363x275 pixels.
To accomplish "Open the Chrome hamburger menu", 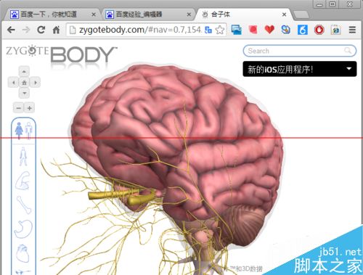I will 352,30.
